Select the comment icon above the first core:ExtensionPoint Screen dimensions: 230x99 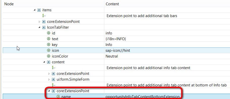tap(44, 16)
